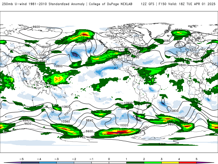This screenshot has width=218, height=164.
Task: Click the yellow-red anomaly patch east of Philippines
Action: [x=58, y=79]
